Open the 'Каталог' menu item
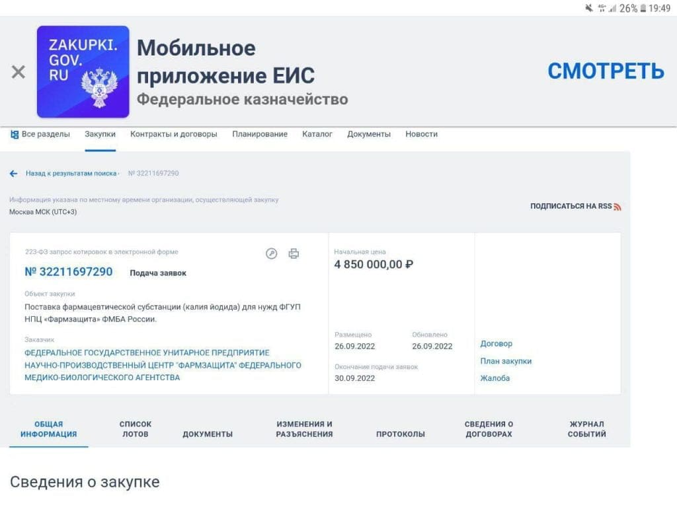677x507 pixels. click(317, 134)
